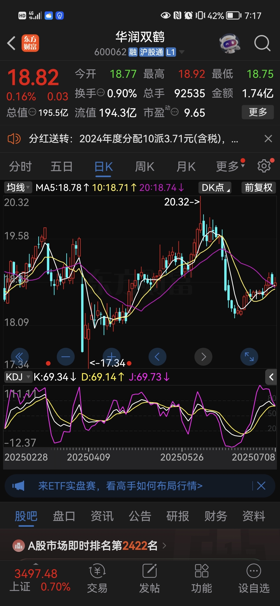The height and width of the screenshot is (606, 280).
Task: Switch to 公告 tab
Action: coord(140,516)
